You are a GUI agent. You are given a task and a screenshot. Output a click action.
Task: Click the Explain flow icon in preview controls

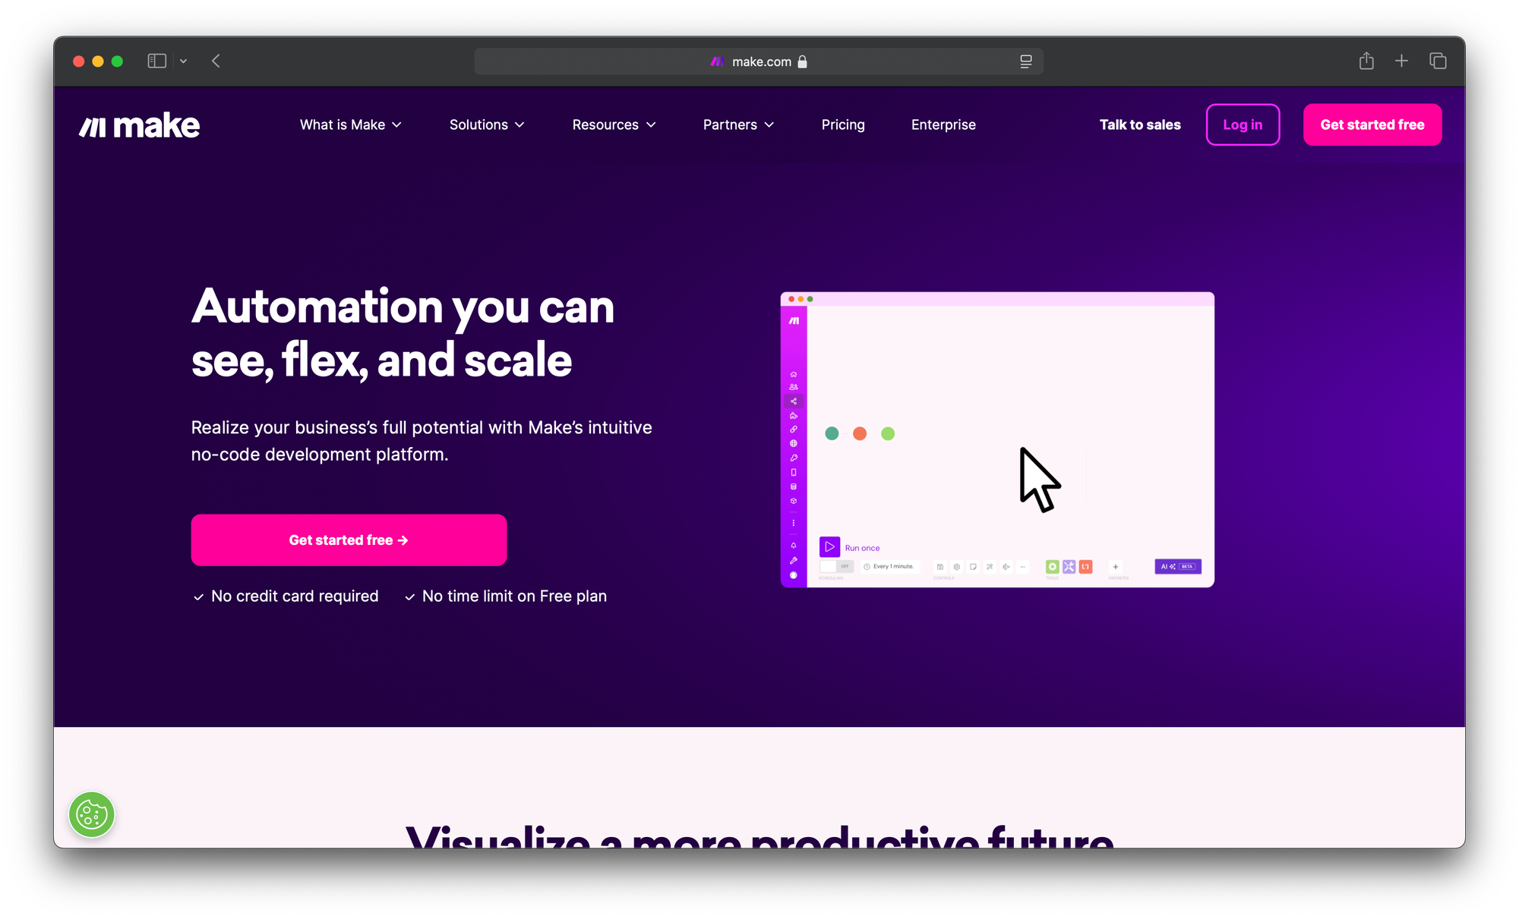tap(1006, 567)
